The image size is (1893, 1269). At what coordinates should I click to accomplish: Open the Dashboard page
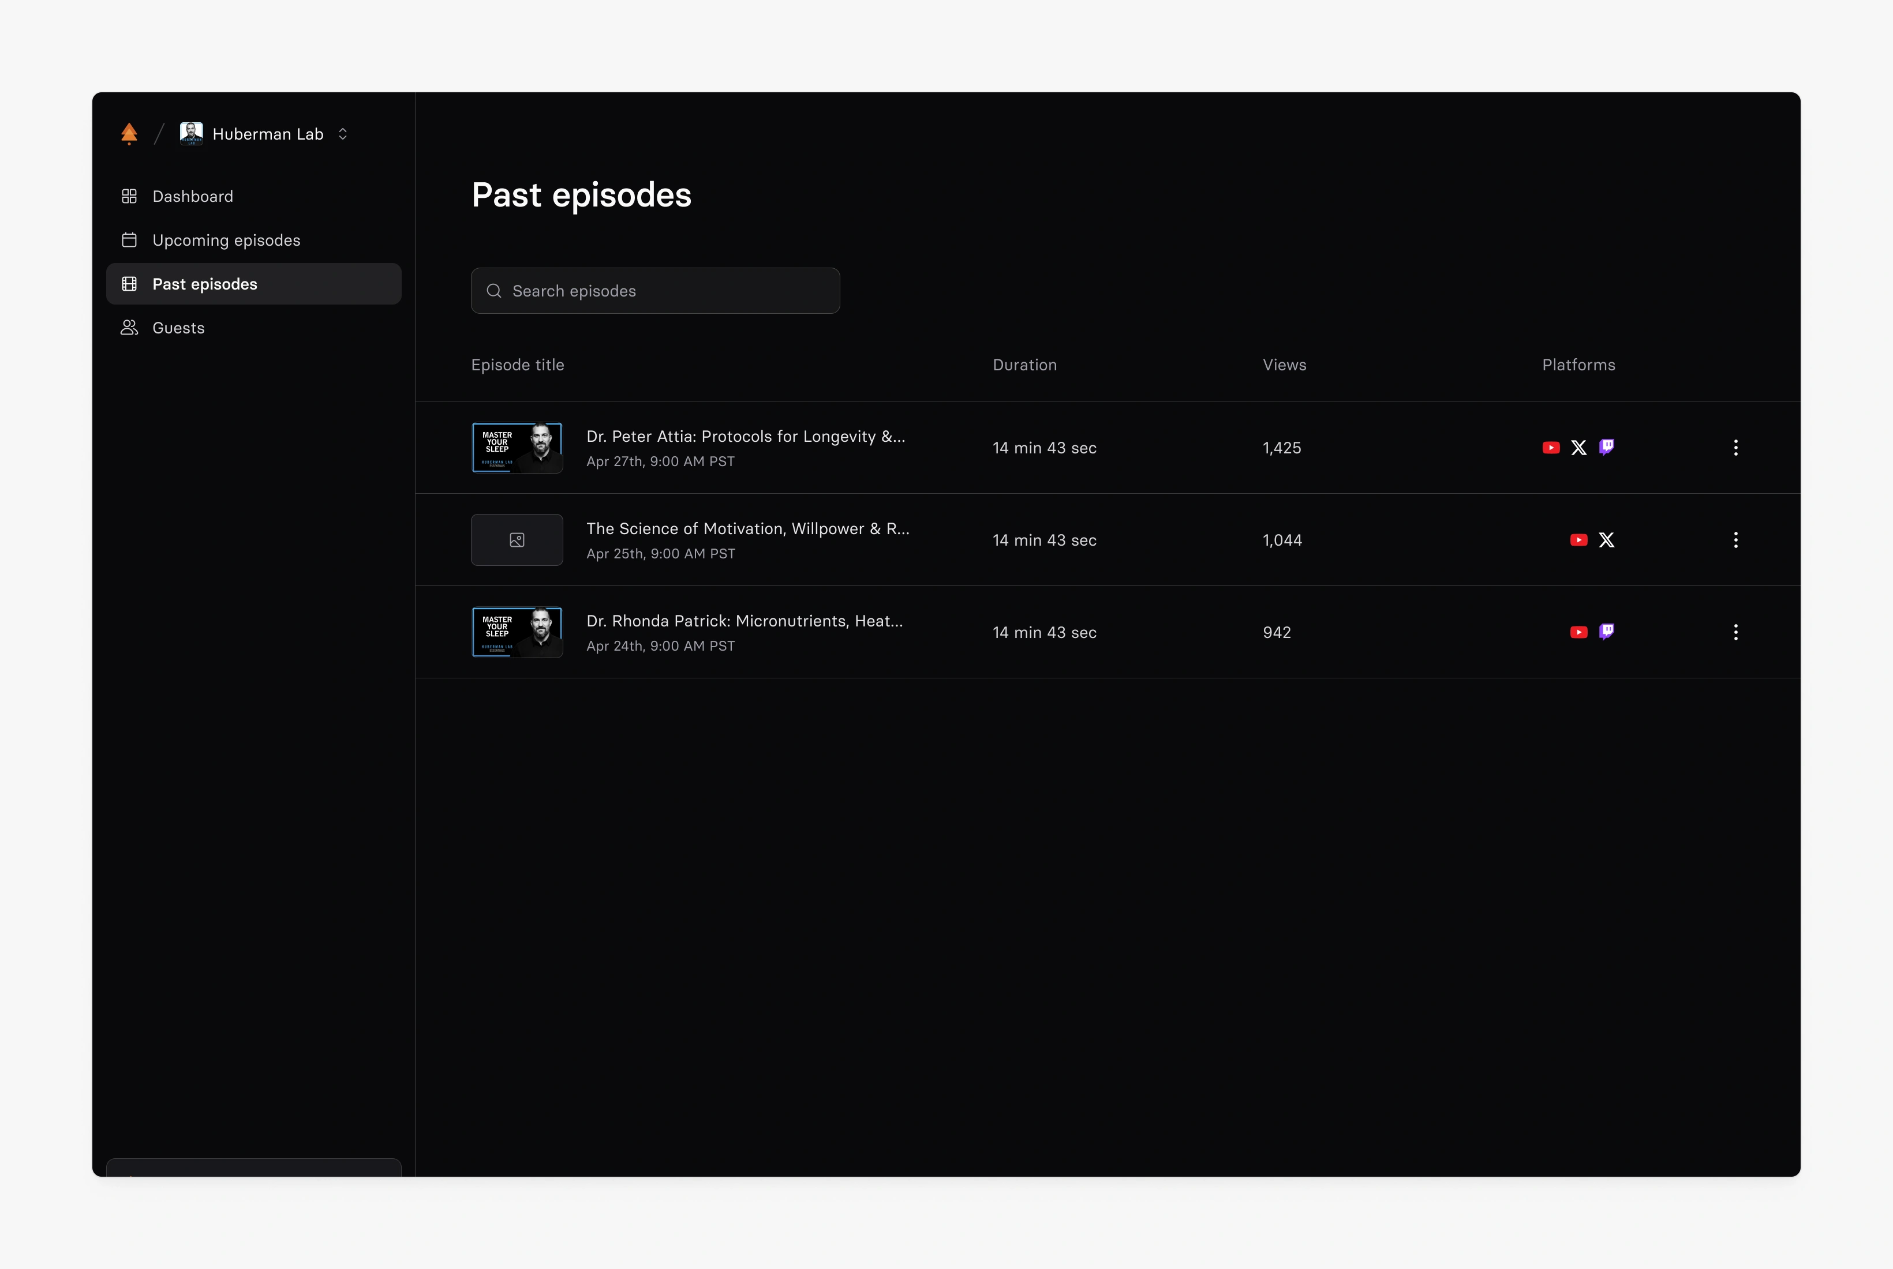[253, 197]
